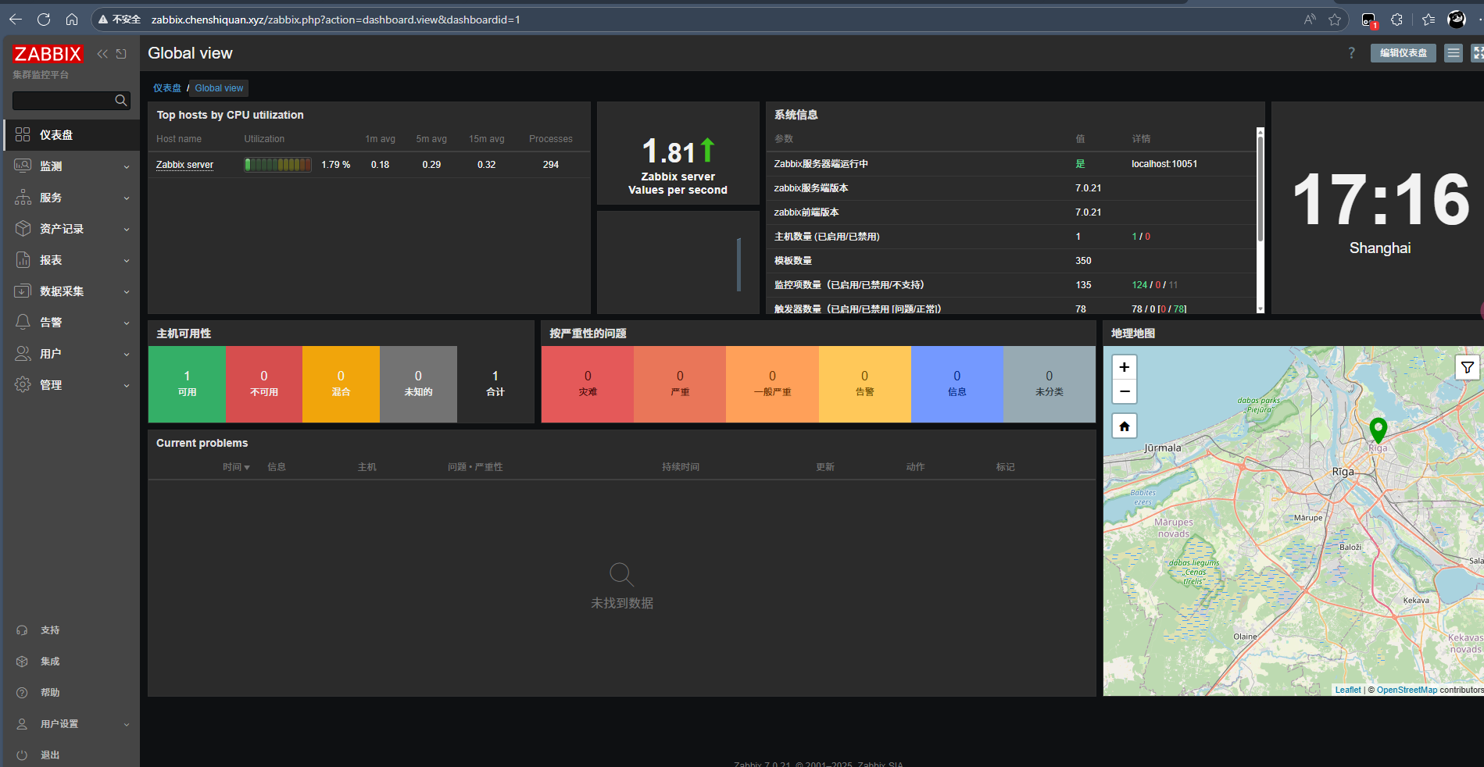Click the 1.81 values per second widget
1484x767 pixels.
(678, 153)
